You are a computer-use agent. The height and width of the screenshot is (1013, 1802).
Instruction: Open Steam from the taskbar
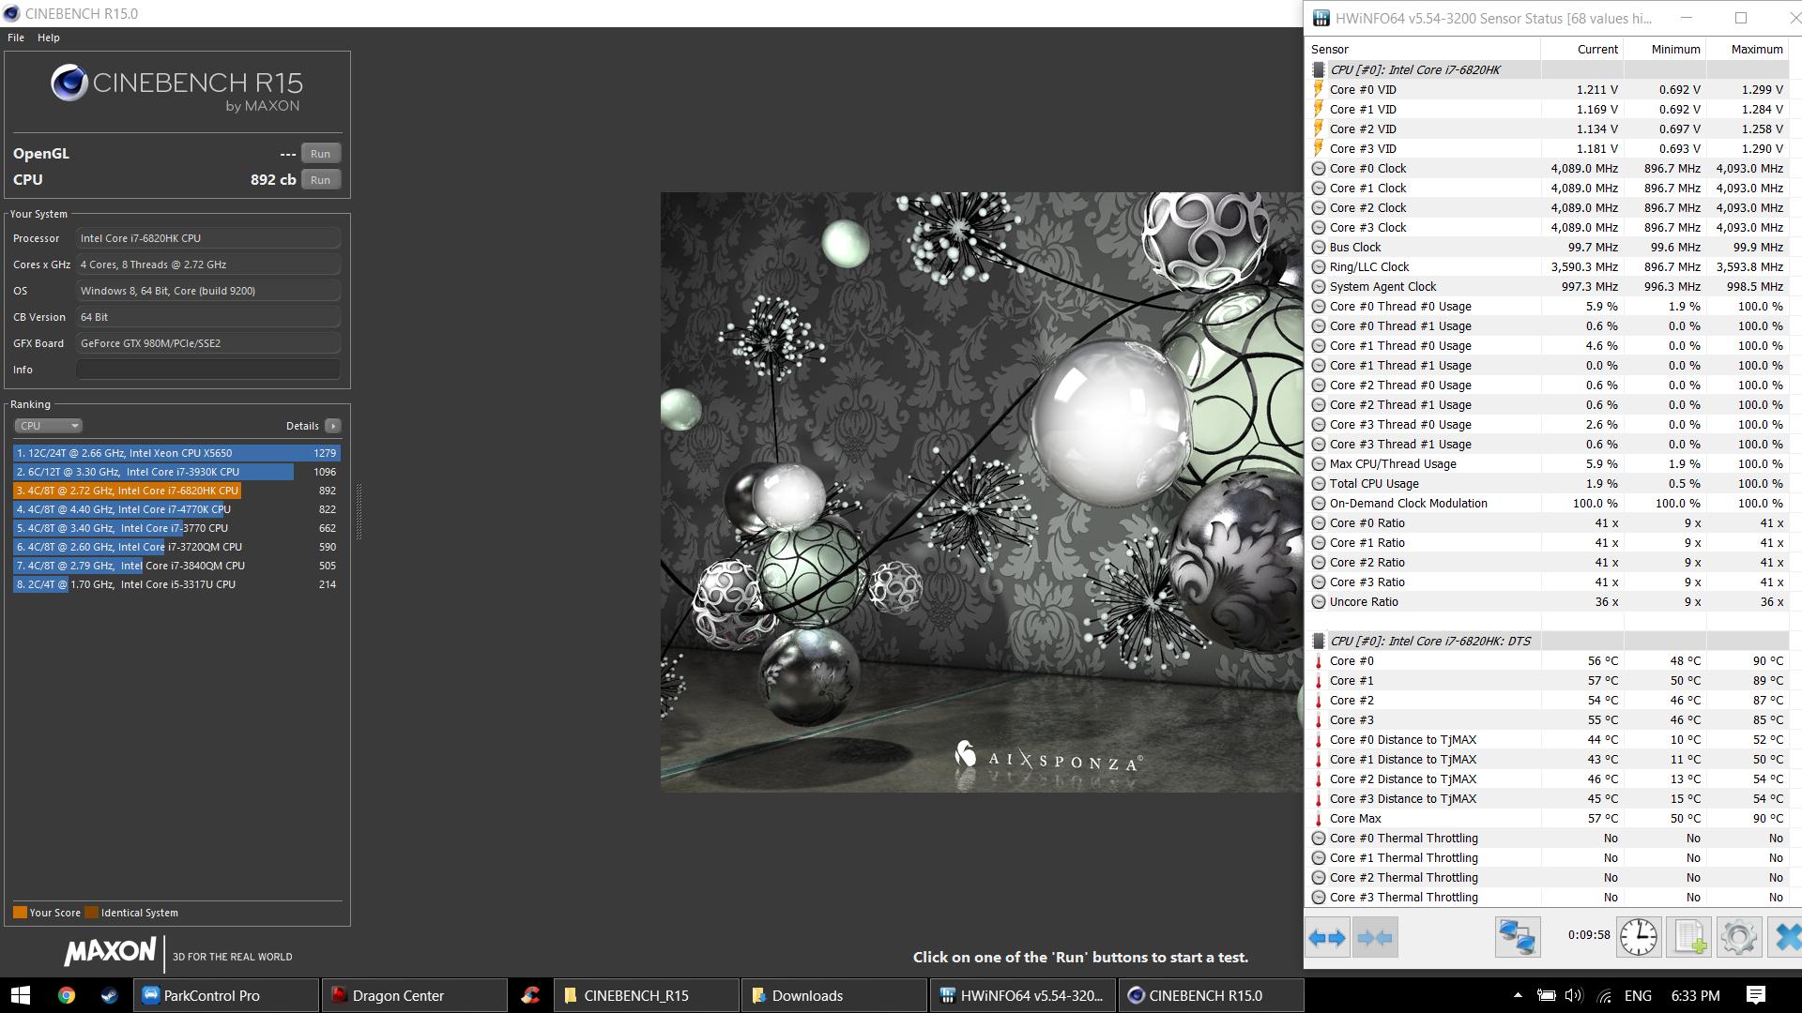tap(110, 995)
